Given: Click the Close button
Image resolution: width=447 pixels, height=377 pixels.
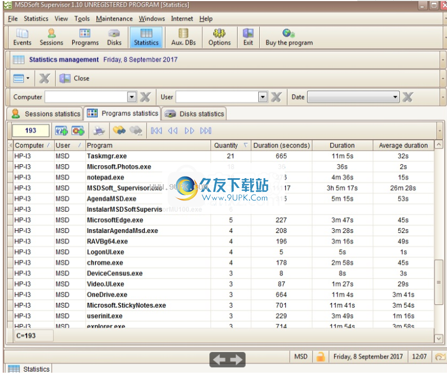Looking at the screenshot, I should 75,79.
